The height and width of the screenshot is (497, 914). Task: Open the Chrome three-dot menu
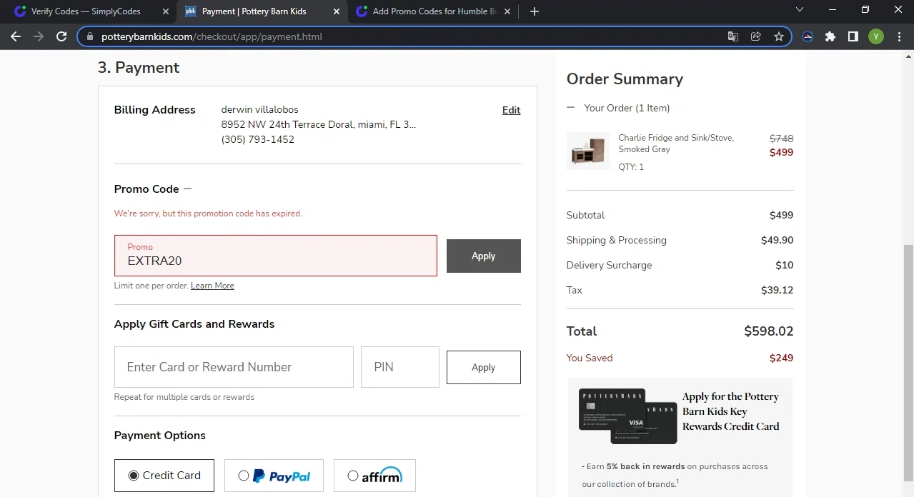pyautogui.click(x=899, y=36)
